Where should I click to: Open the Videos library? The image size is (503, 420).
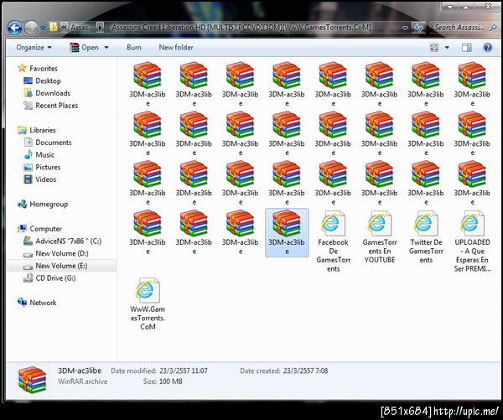point(40,179)
